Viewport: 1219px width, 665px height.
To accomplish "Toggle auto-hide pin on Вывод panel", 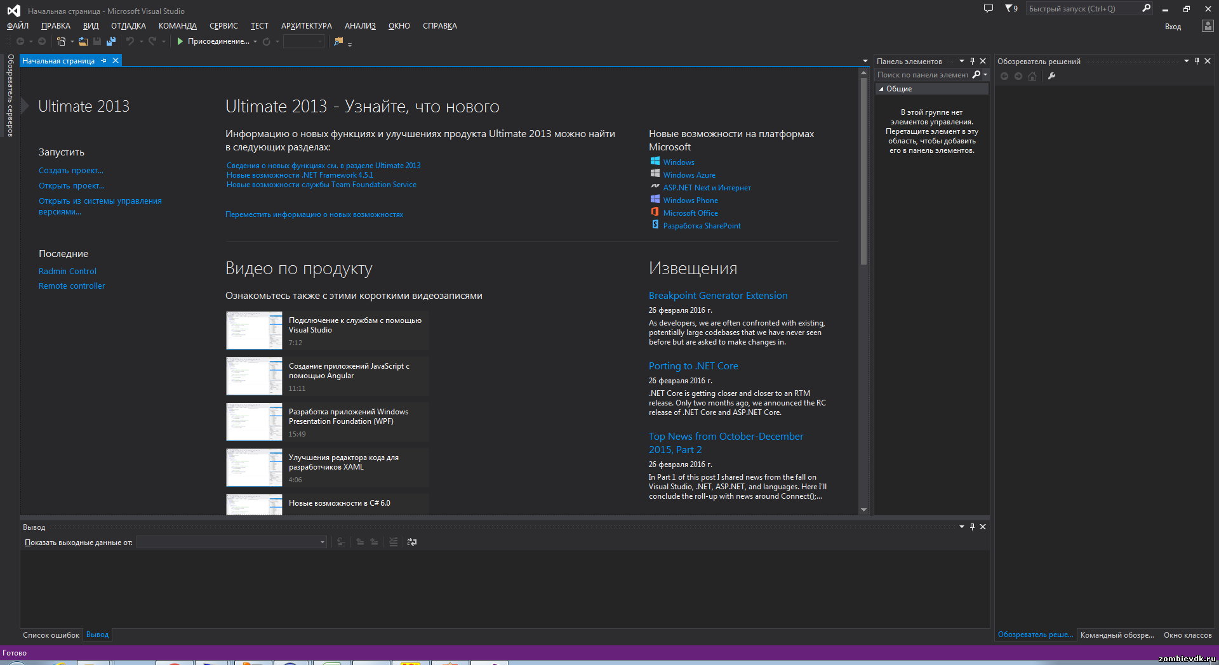I will [x=972, y=527].
